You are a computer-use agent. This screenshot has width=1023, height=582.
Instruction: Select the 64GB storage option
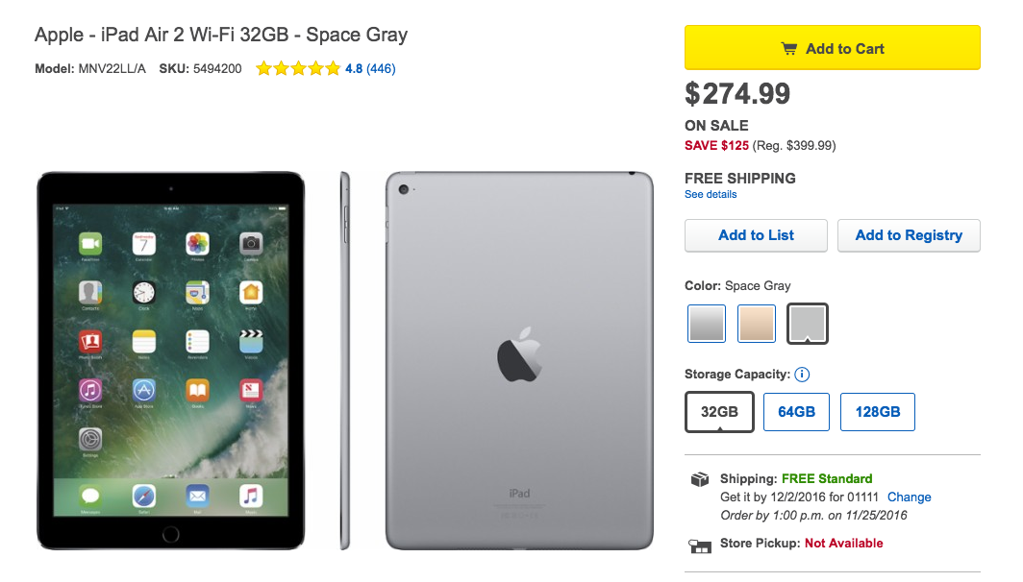click(796, 411)
